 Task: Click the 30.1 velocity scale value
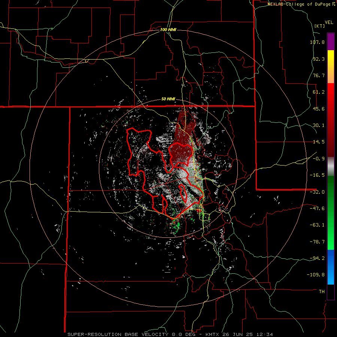pyautogui.click(x=319, y=125)
